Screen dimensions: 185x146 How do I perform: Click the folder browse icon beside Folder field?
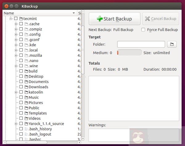[x=172, y=44]
